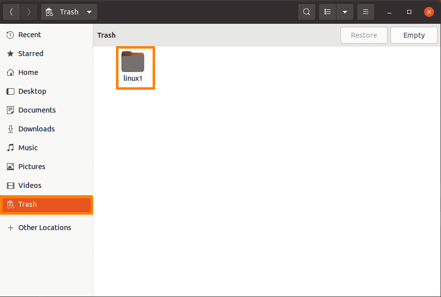The height and width of the screenshot is (297, 441).
Task: Click the Pictures image icon
Action: pos(10,167)
